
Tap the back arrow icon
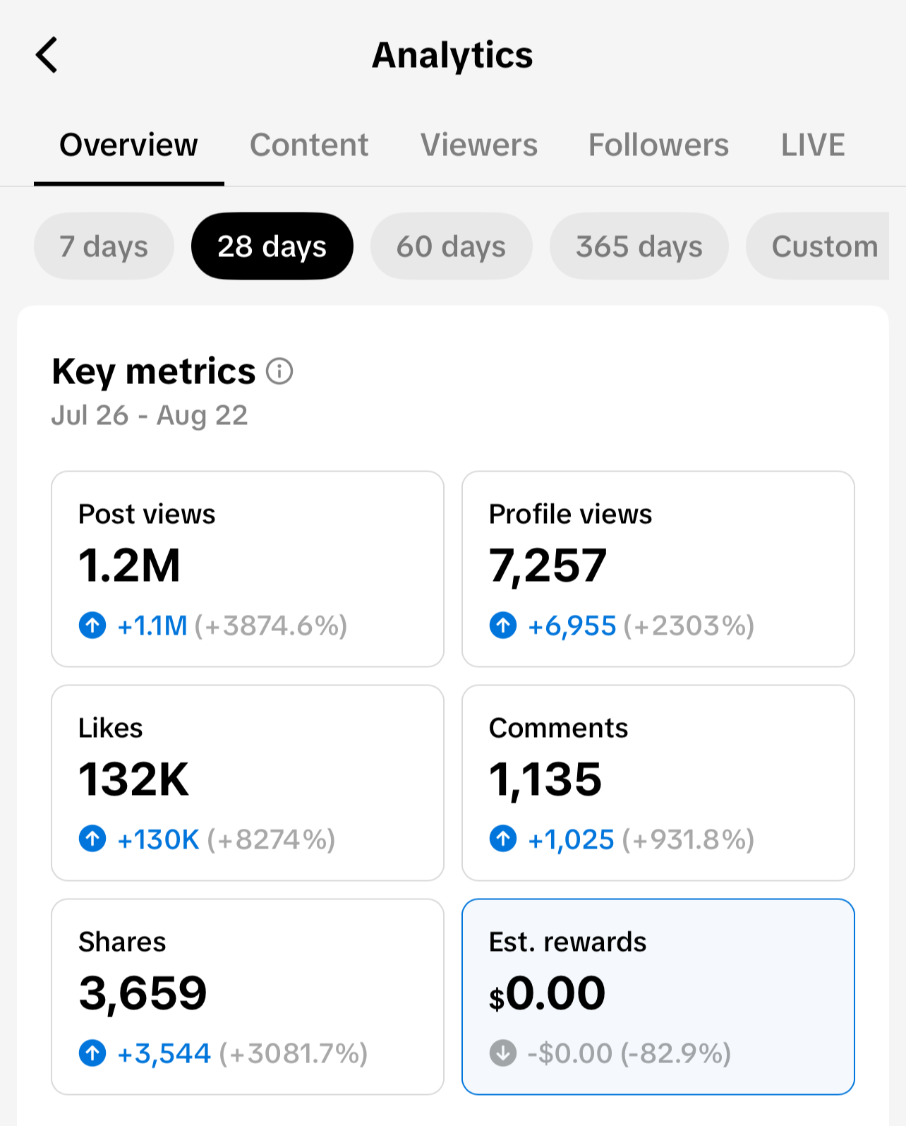click(47, 55)
